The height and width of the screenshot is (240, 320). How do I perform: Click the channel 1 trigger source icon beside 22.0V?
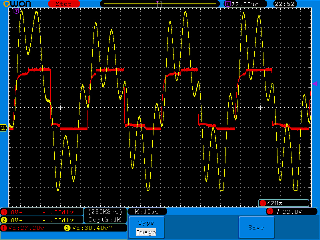[x=270, y=212]
